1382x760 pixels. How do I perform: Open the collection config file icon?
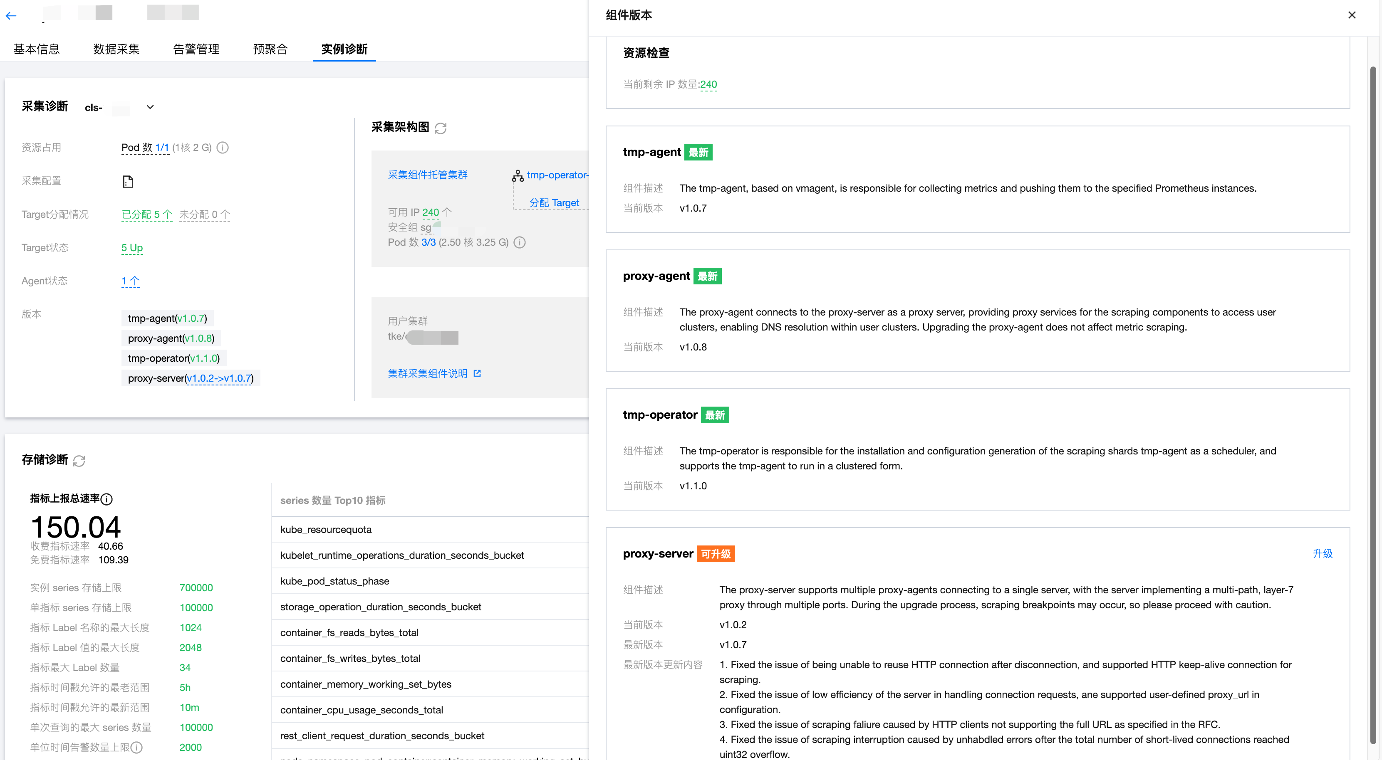click(x=128, y=181)
